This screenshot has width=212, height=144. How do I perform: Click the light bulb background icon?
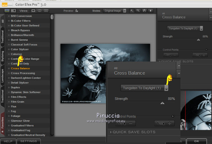[150, 11]
